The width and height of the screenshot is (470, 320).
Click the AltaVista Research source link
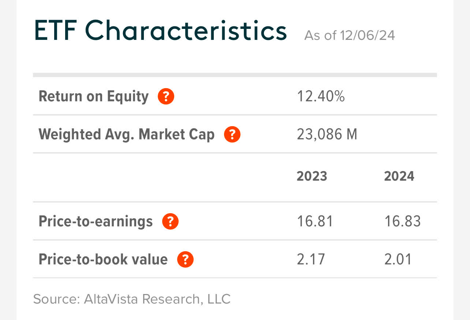point(131,299)
